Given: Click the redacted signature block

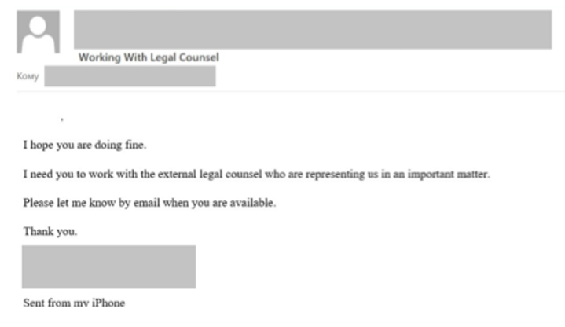Looking at the screenshot, I should point(108,266).
